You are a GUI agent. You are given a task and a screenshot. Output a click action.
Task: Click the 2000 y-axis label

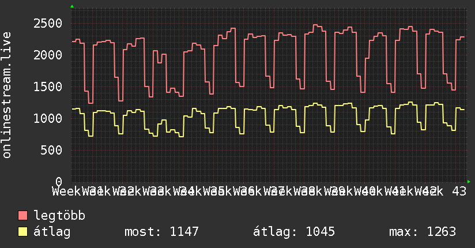(48, 55)
